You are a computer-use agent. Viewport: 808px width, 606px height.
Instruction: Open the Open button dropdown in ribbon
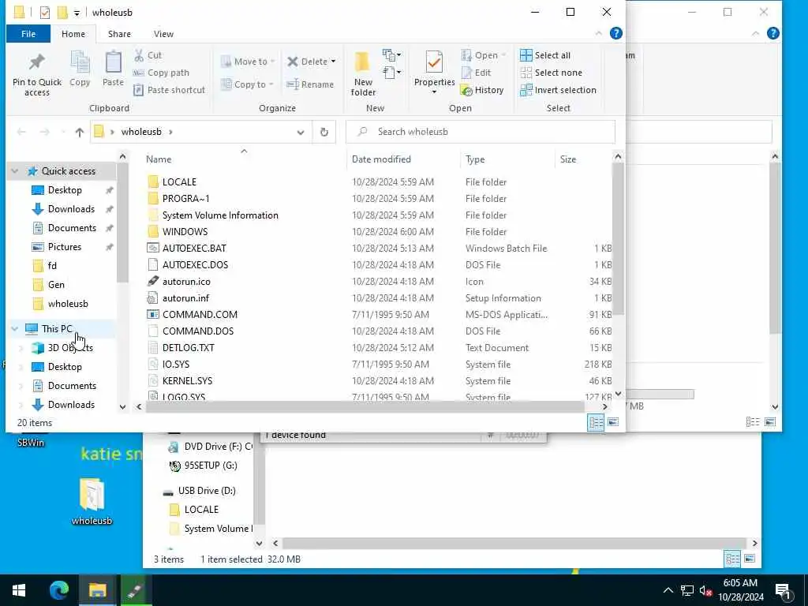pos(504,55)
